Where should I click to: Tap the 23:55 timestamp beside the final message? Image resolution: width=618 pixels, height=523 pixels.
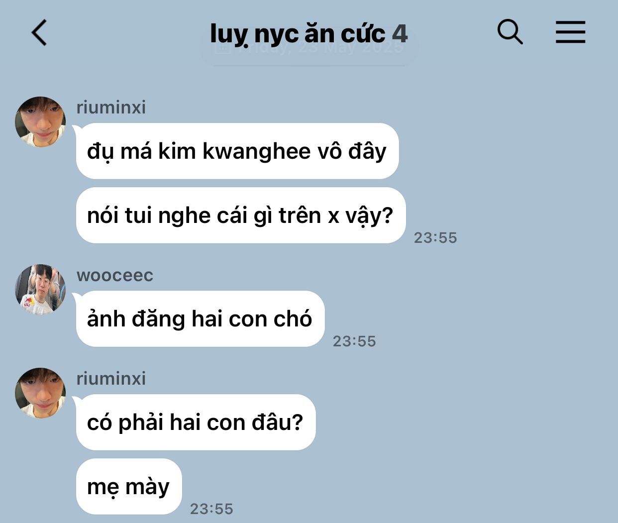(x=211, y=509)
